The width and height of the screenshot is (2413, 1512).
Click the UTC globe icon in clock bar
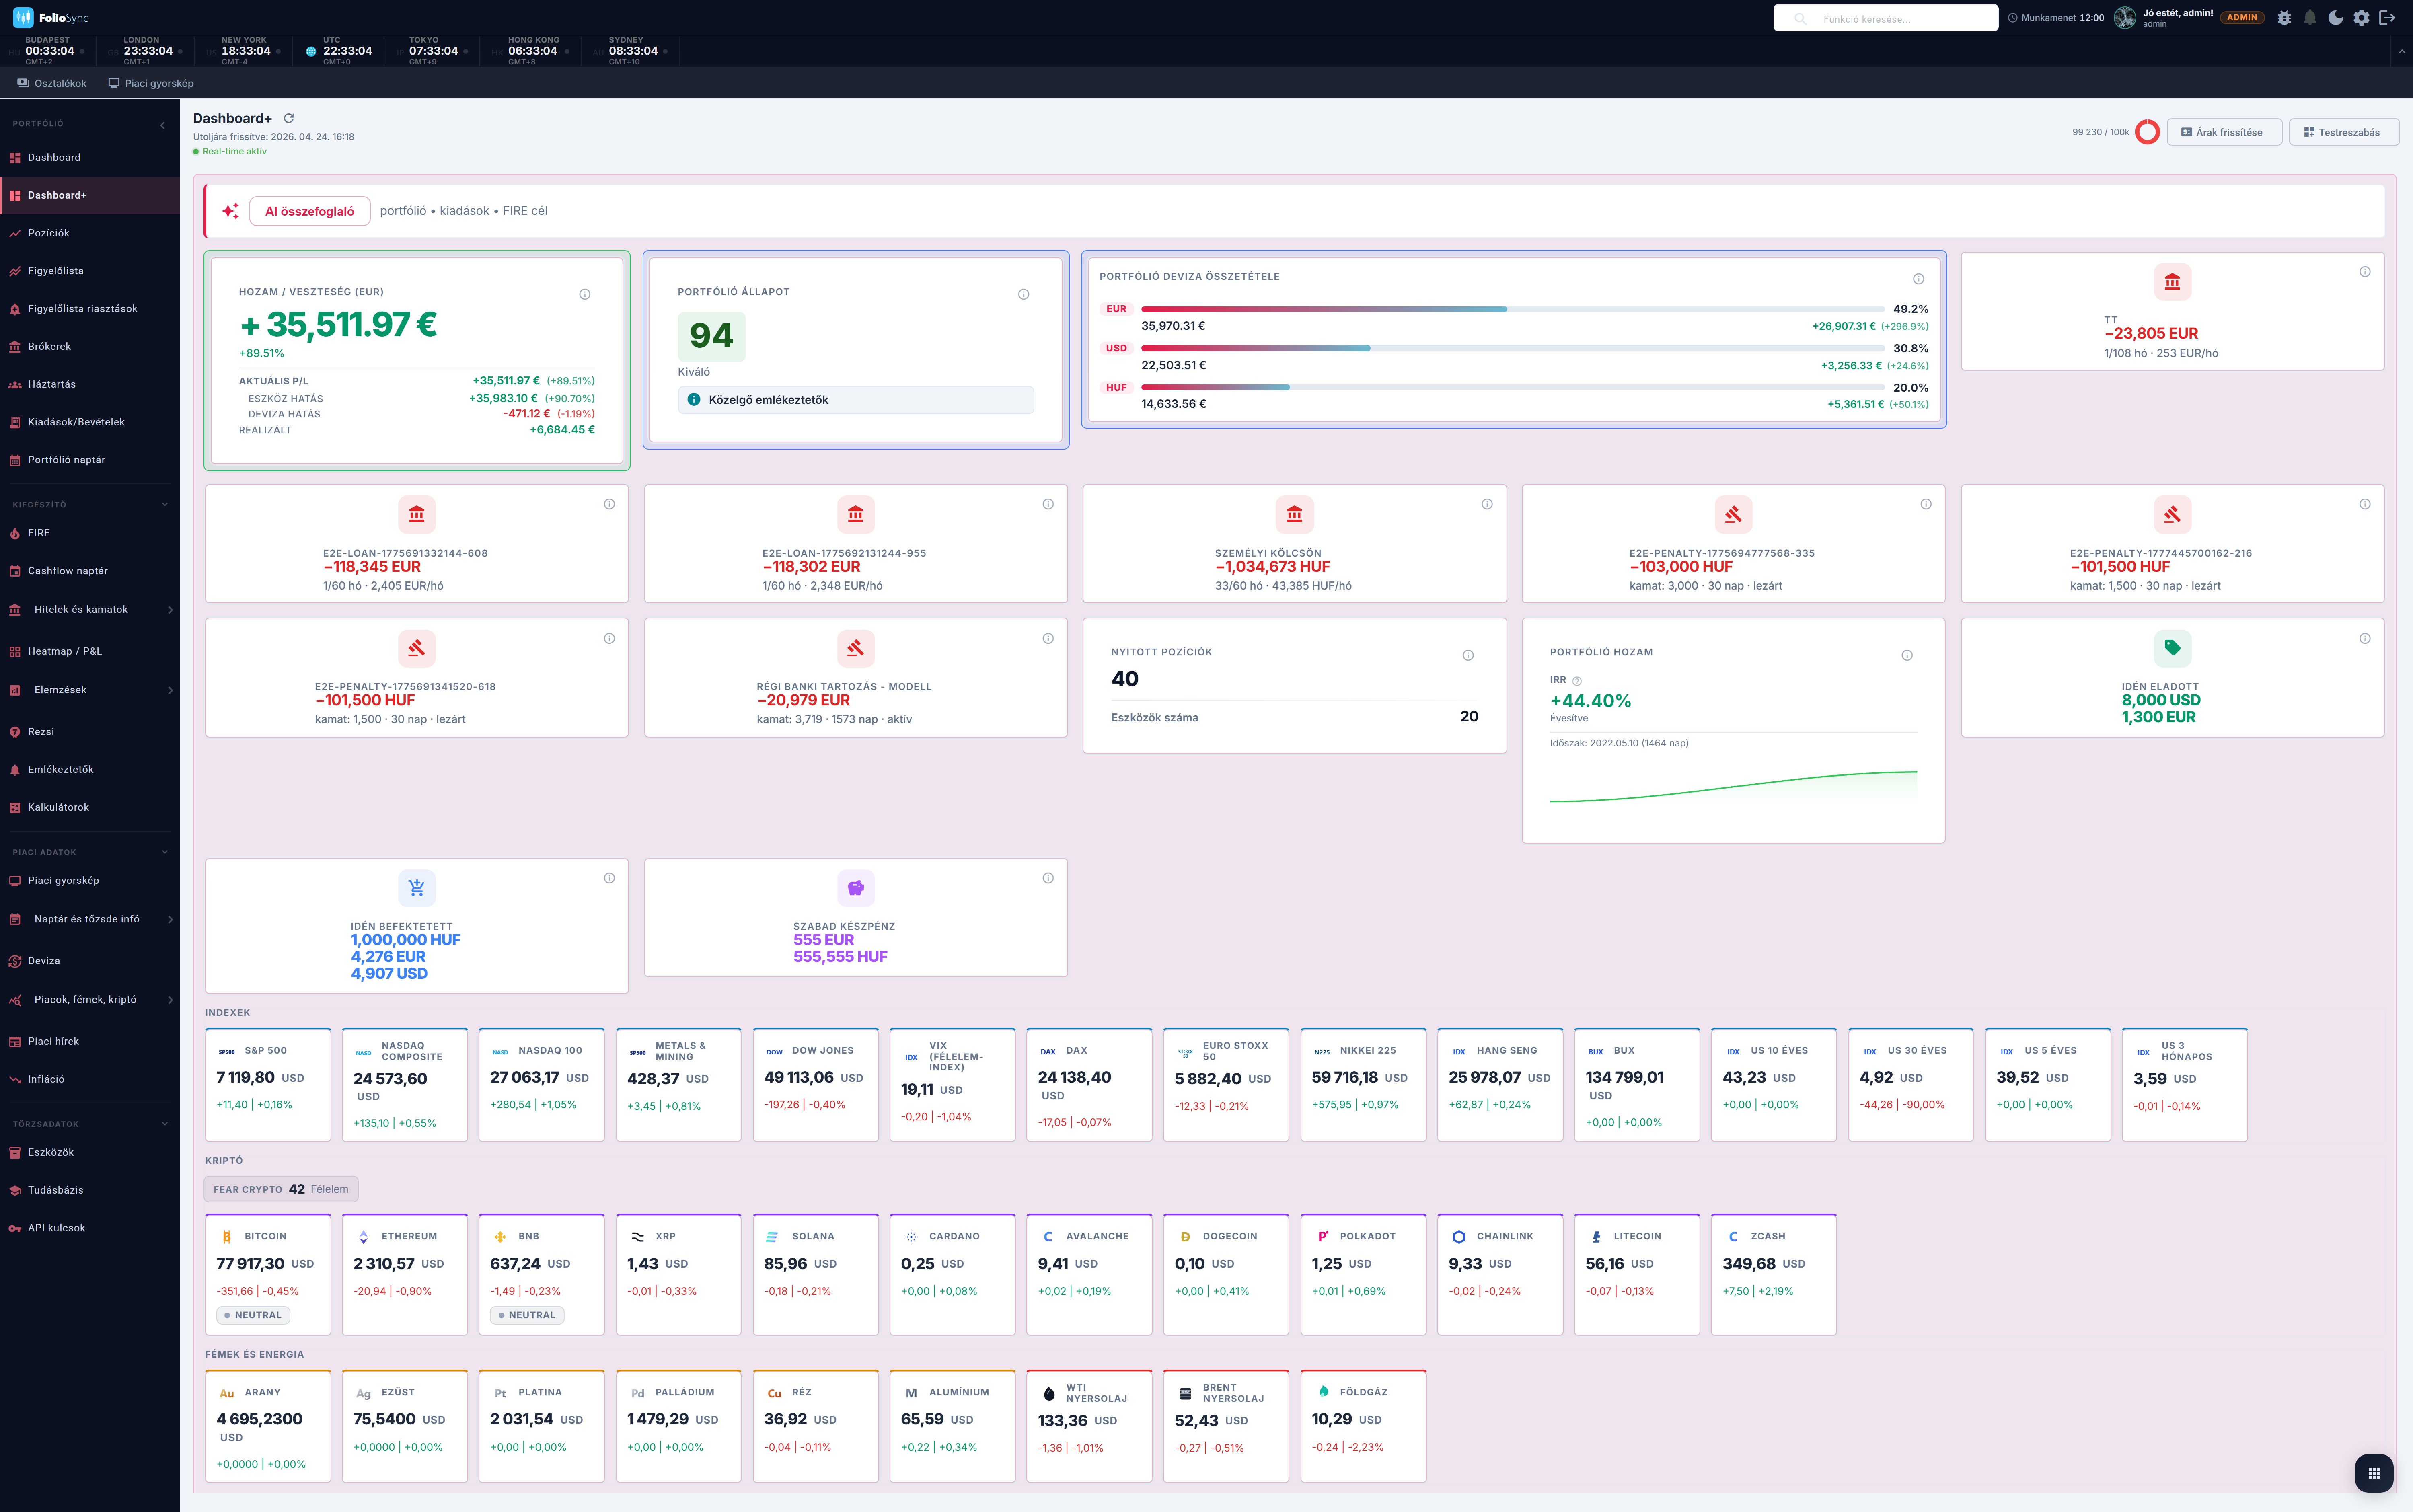tap(311, 51)
